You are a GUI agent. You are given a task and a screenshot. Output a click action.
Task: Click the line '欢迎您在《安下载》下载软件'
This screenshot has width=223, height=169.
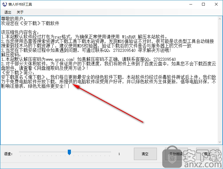coord(30,23)
